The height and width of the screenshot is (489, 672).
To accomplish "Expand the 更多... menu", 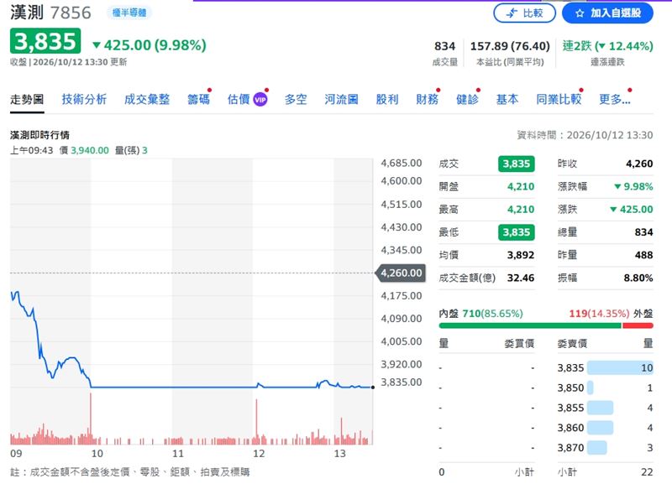I will point(615,99).
